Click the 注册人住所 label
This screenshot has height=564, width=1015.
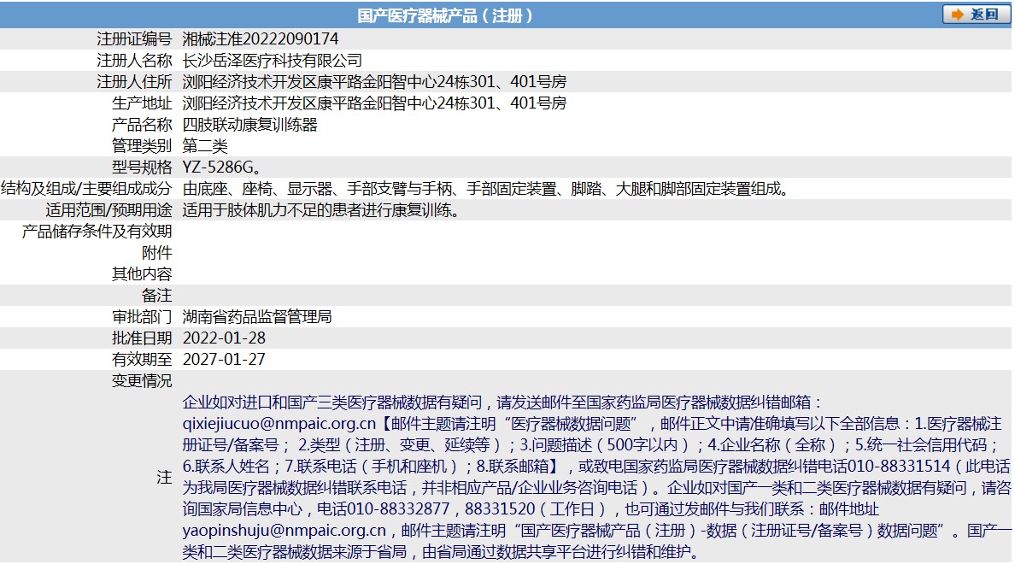[x=134, y=81]
